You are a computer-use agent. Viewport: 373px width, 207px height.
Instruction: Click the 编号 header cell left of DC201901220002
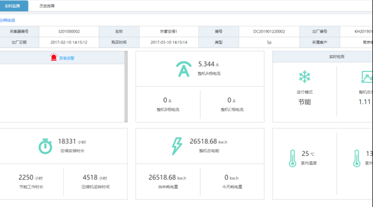point(219,31)
